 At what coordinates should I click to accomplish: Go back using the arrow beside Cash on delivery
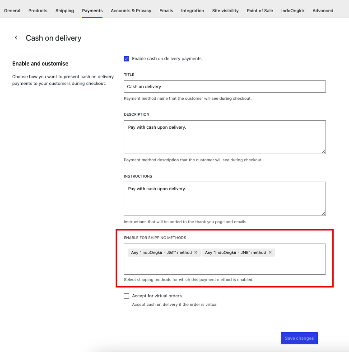click(16, 38)
